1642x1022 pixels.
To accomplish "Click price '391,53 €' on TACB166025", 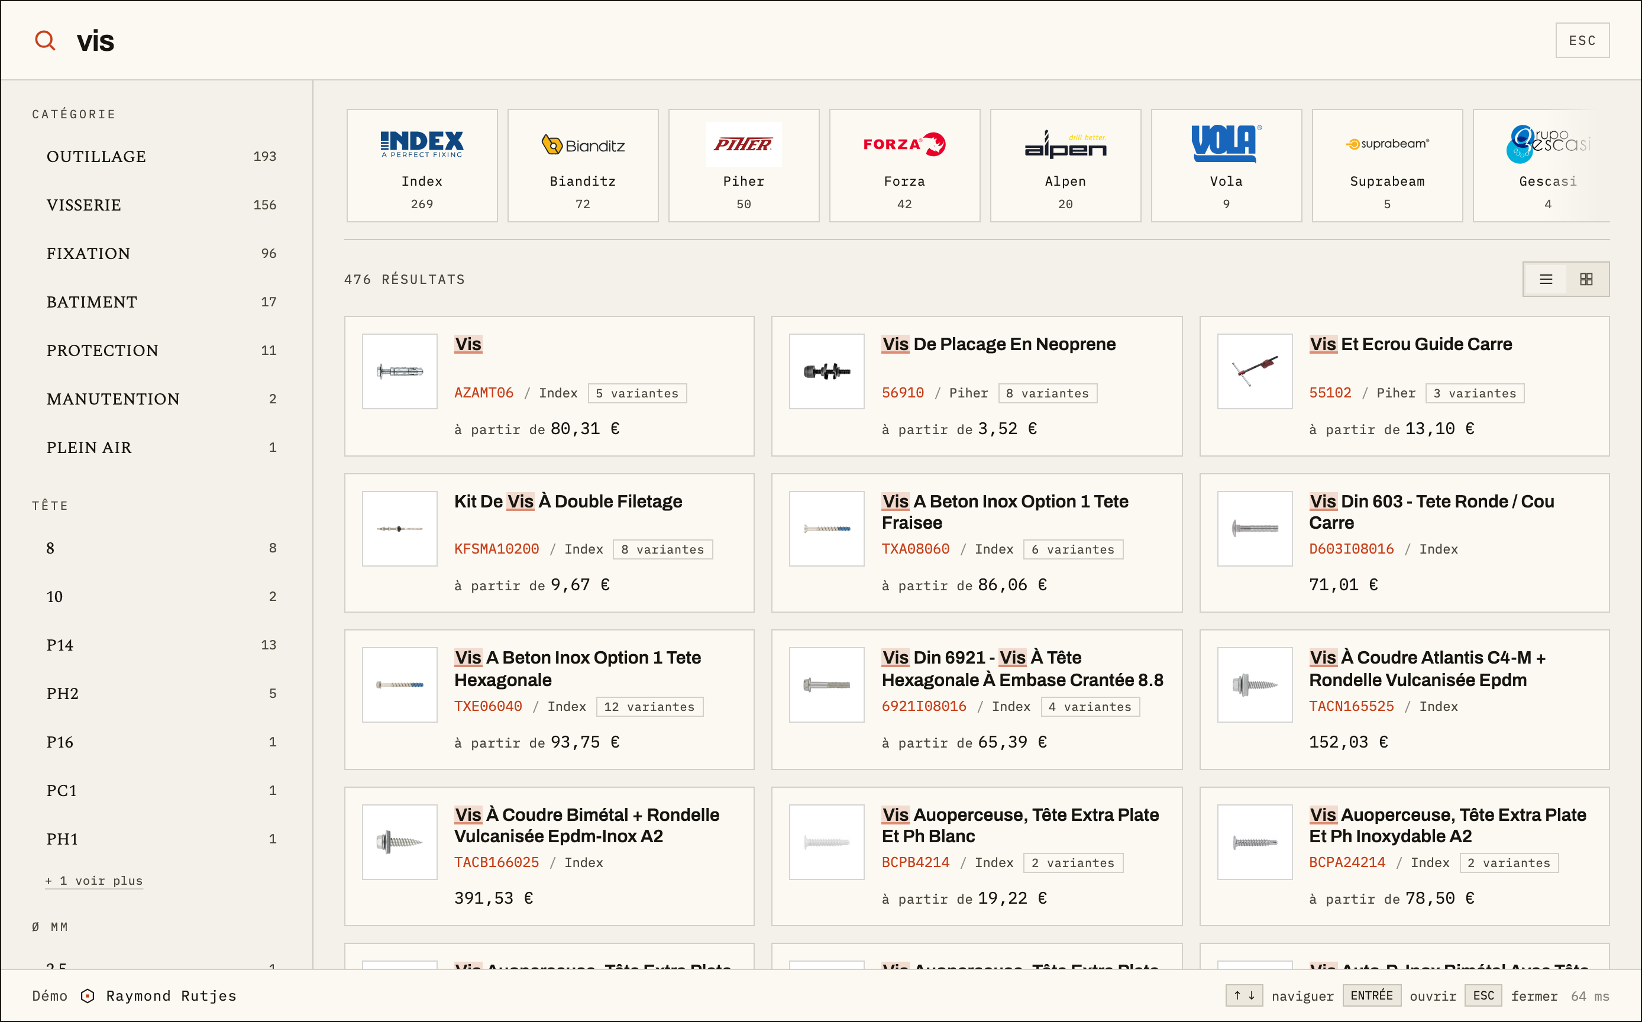I will click(x=493, y=898).
